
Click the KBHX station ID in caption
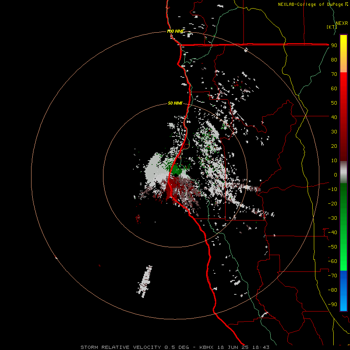206,347
